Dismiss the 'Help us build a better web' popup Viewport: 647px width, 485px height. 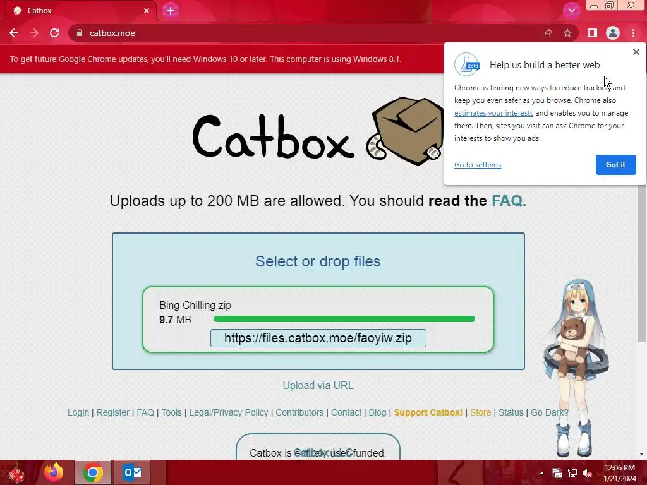coord(636,52)
